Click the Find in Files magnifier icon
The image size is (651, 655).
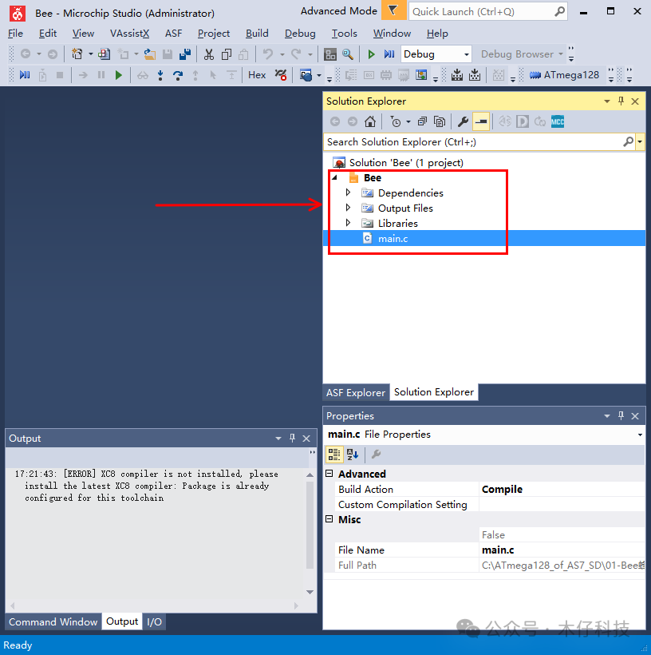coord(348,54)
